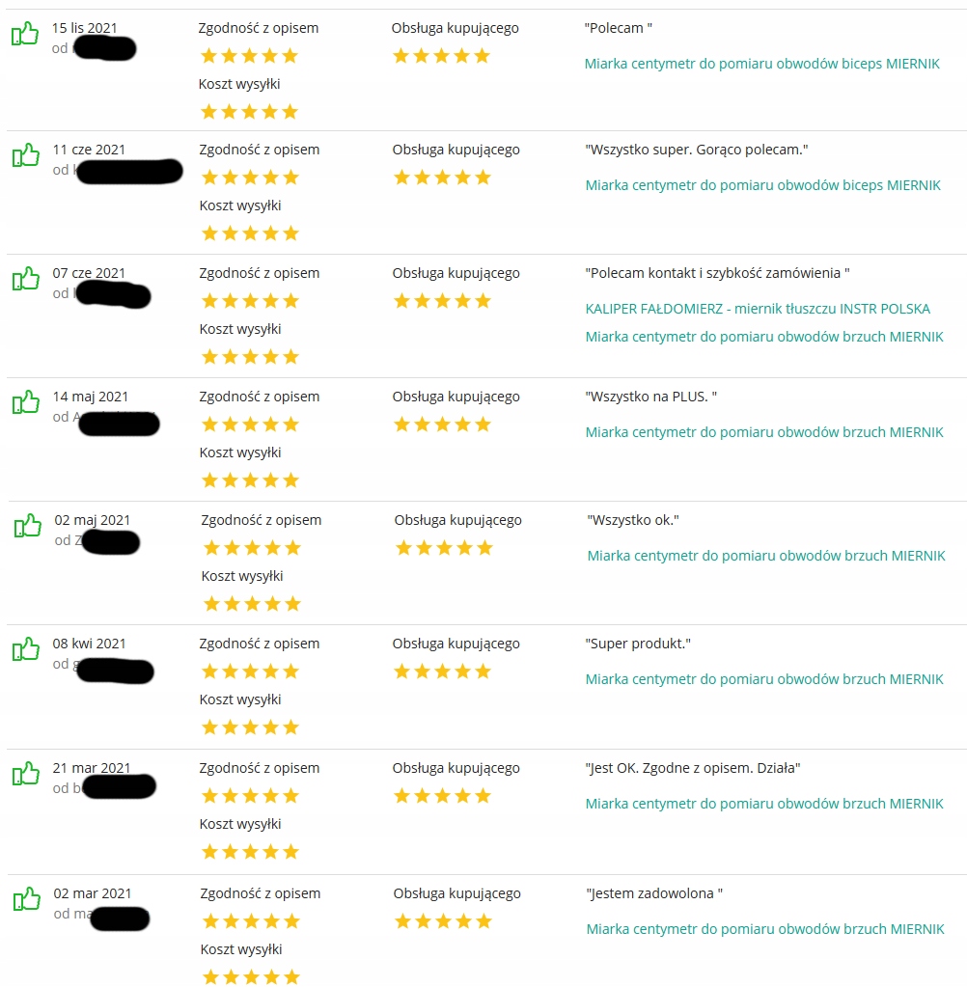
Task: Open product link under "Wszystko ok." review
Action: [x=766, y=556]
